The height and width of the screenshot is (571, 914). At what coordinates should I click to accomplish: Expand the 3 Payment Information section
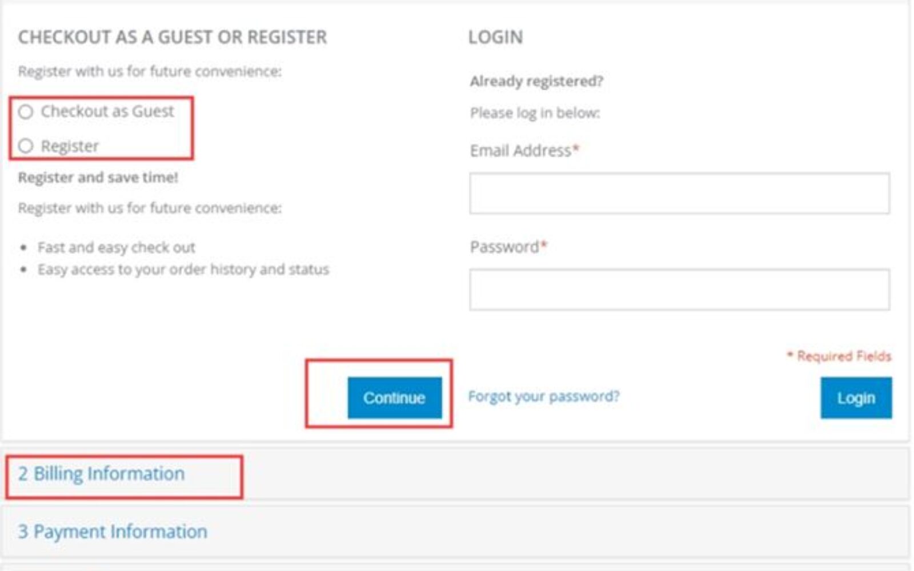(113, 532)
